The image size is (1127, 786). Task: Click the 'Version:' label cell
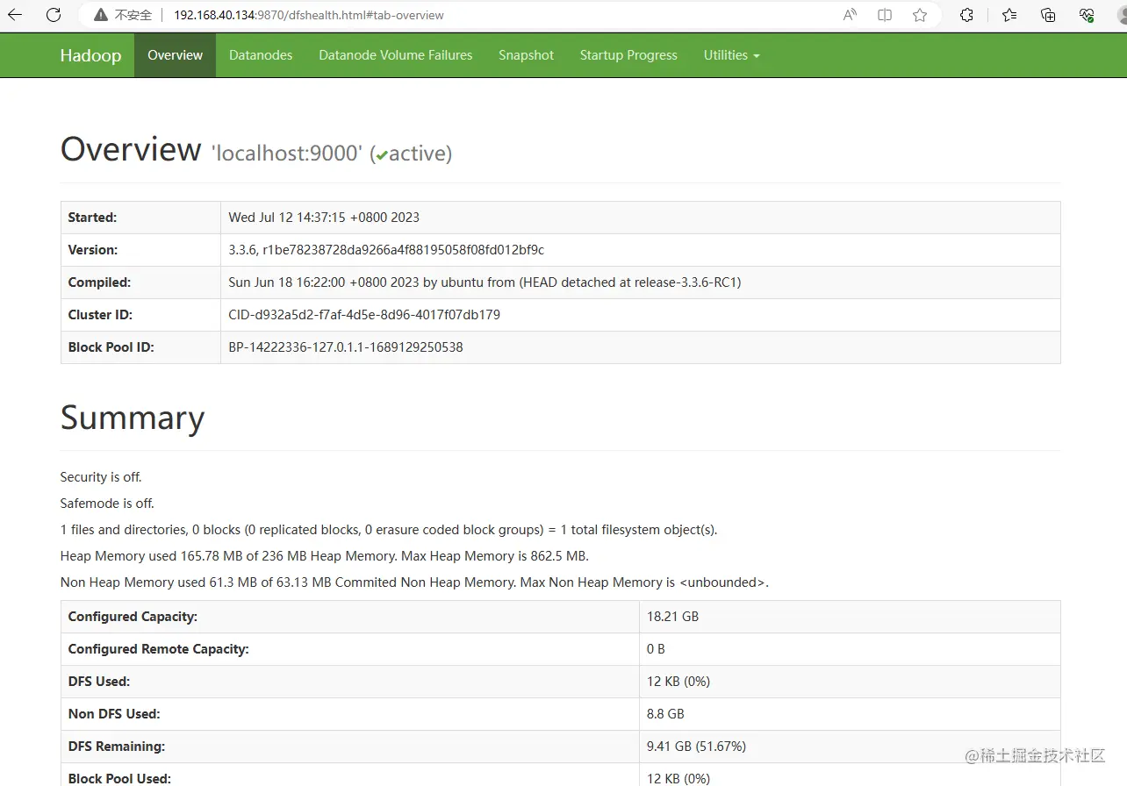[140, 250]
